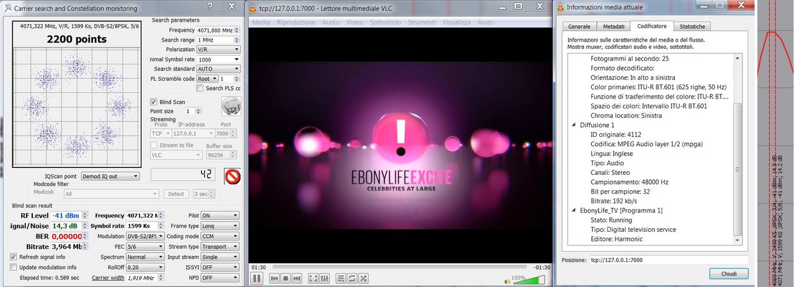Skip to next media in VLC
This screenshot has width=794, height=287.
(x=297, y=279)
